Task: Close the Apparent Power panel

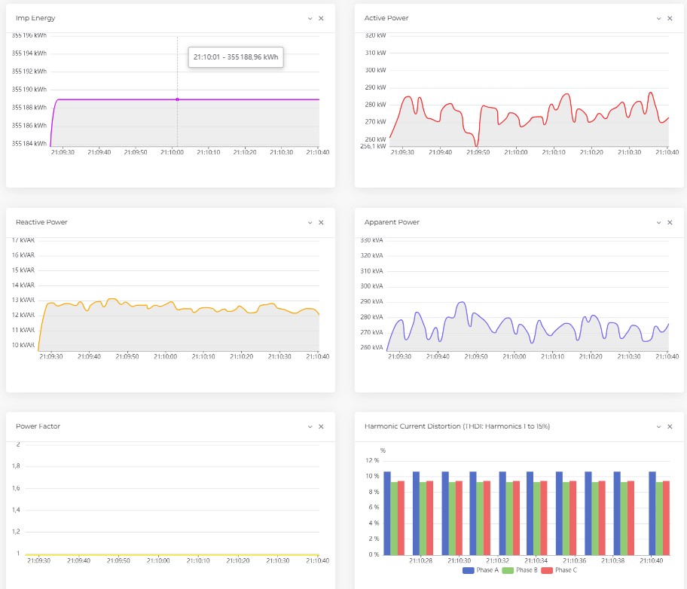Action: click(x=670, y=222)
